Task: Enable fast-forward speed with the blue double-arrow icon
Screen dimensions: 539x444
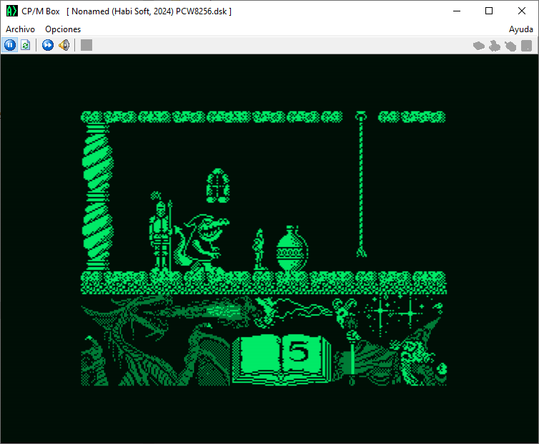Action: point(48,45)
